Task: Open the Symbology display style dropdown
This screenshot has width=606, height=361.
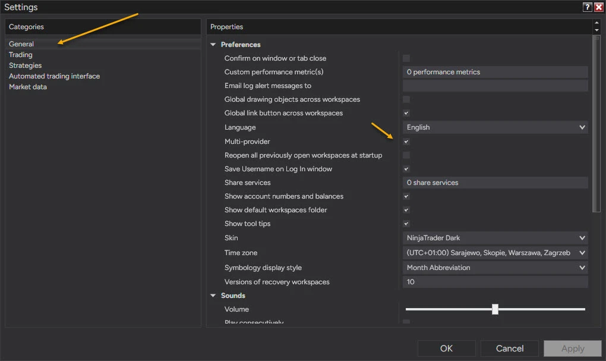Action: pyautogui.click(x=495, y=268)
